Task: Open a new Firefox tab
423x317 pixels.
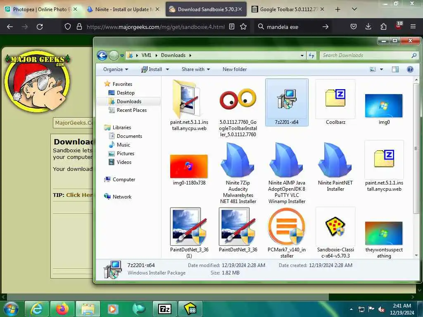Action: pyautogui.click(x=337, y=9)
